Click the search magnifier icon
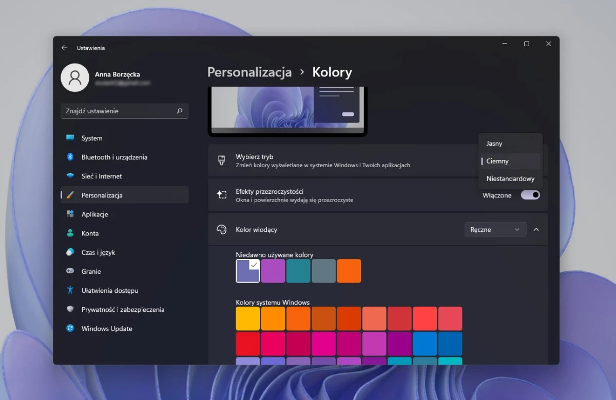Image resolution: width=616 pixels, height=400 pixels. click(x=180, y=111)
